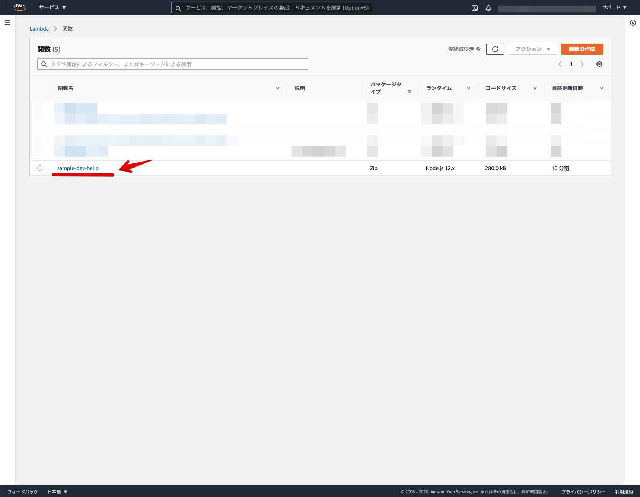
Task: Click the 280.0 kB code size cell
Action: [496, 168]
